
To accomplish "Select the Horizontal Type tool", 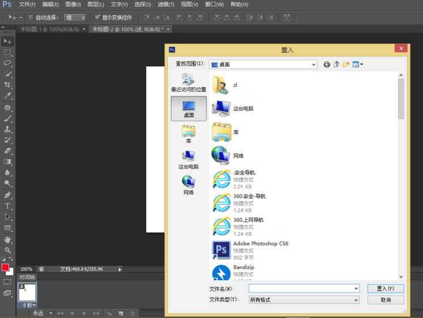I will point(7,206).
